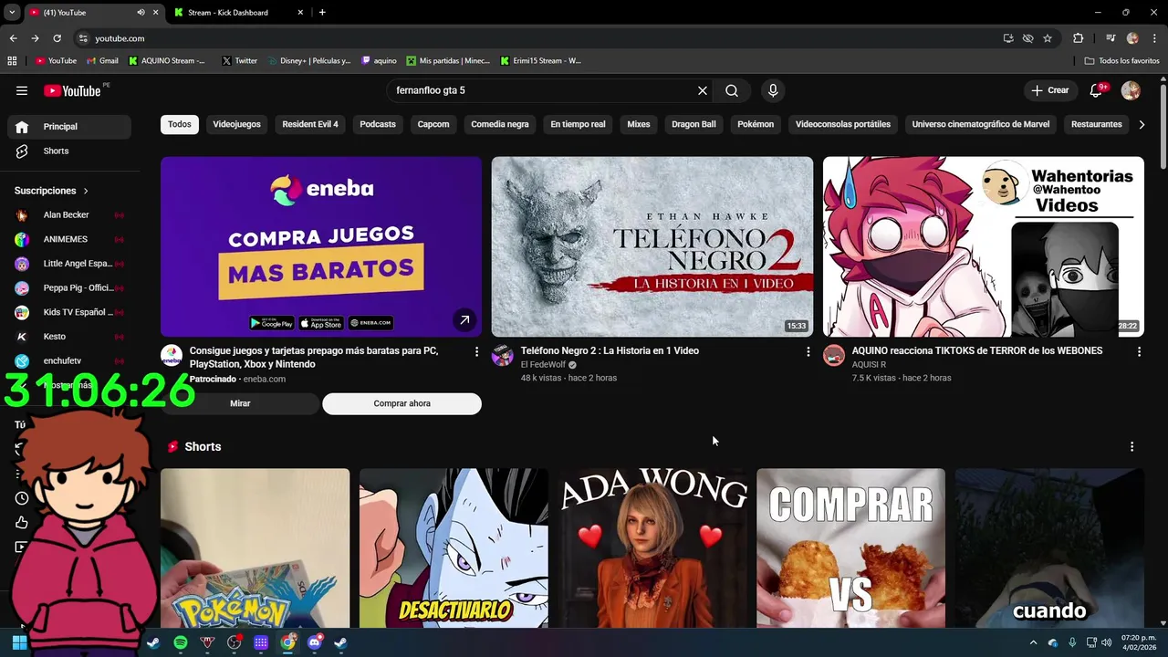1168x657 pixels.
Task: Click the YouTube logo
Action: [72, 90]
